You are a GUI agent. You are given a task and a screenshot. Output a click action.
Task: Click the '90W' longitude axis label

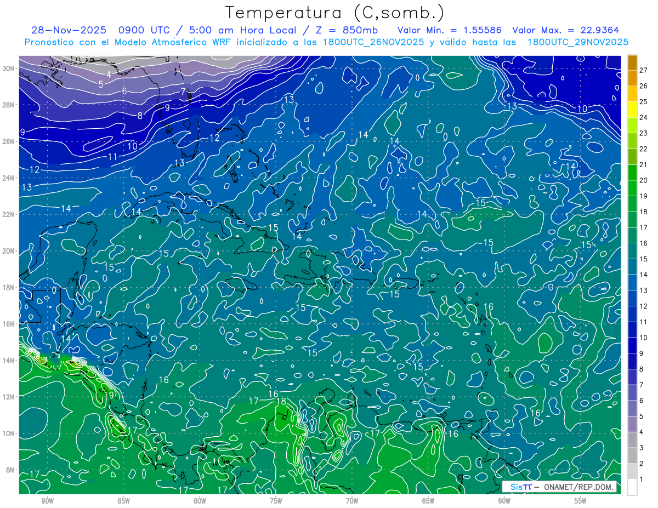pyautogui.click(x=48, y=501)
